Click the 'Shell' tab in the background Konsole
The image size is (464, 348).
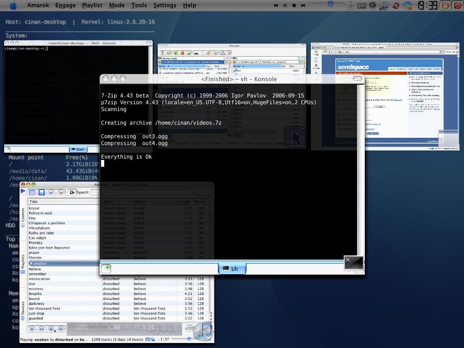pos(78,149)
